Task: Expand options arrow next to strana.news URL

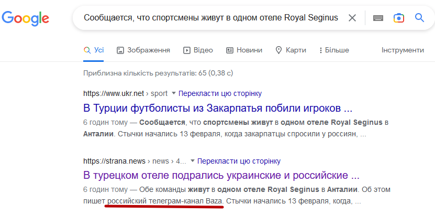Action: click(x=193, y=161)
